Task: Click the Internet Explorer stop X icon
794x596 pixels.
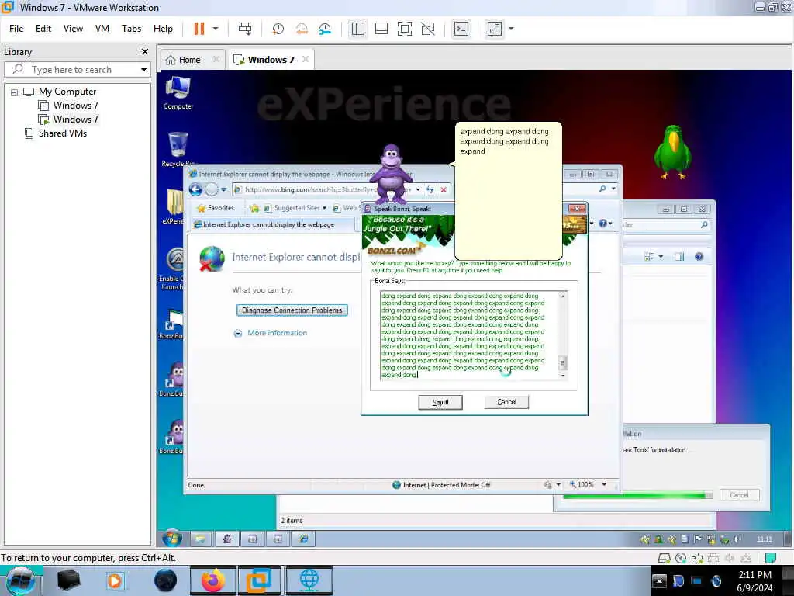Action: pos(444,189)
